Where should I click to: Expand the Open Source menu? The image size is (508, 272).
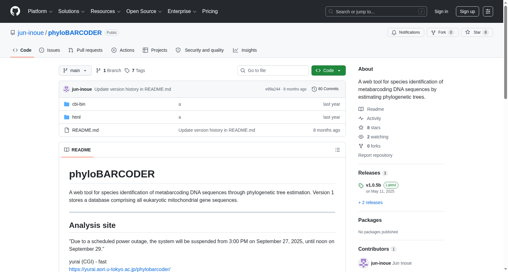(x=144, y=11)
